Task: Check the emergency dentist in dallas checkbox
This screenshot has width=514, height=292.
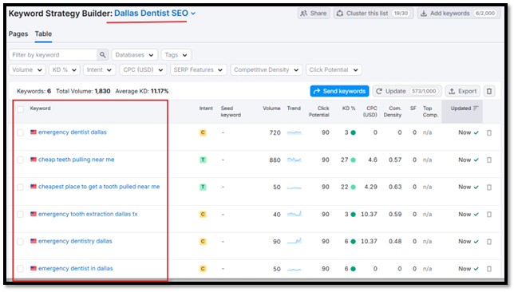Action: click(20, 269)
